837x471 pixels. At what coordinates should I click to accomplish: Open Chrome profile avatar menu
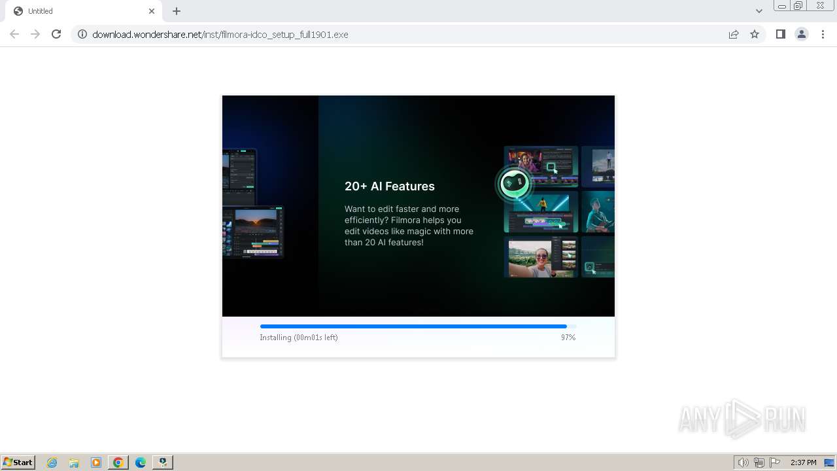coord(801,34)
